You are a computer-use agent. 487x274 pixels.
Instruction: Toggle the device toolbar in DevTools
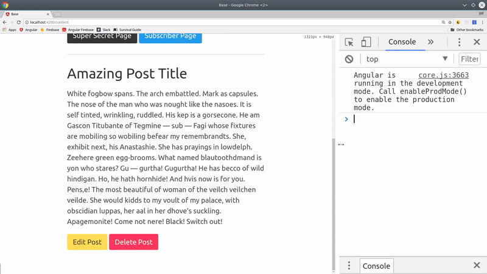[x=366, y=42]
